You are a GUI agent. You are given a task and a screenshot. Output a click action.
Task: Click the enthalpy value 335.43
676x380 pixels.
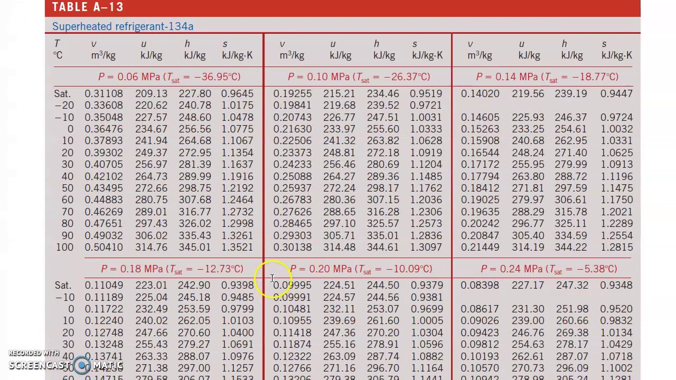coord(195,236)
